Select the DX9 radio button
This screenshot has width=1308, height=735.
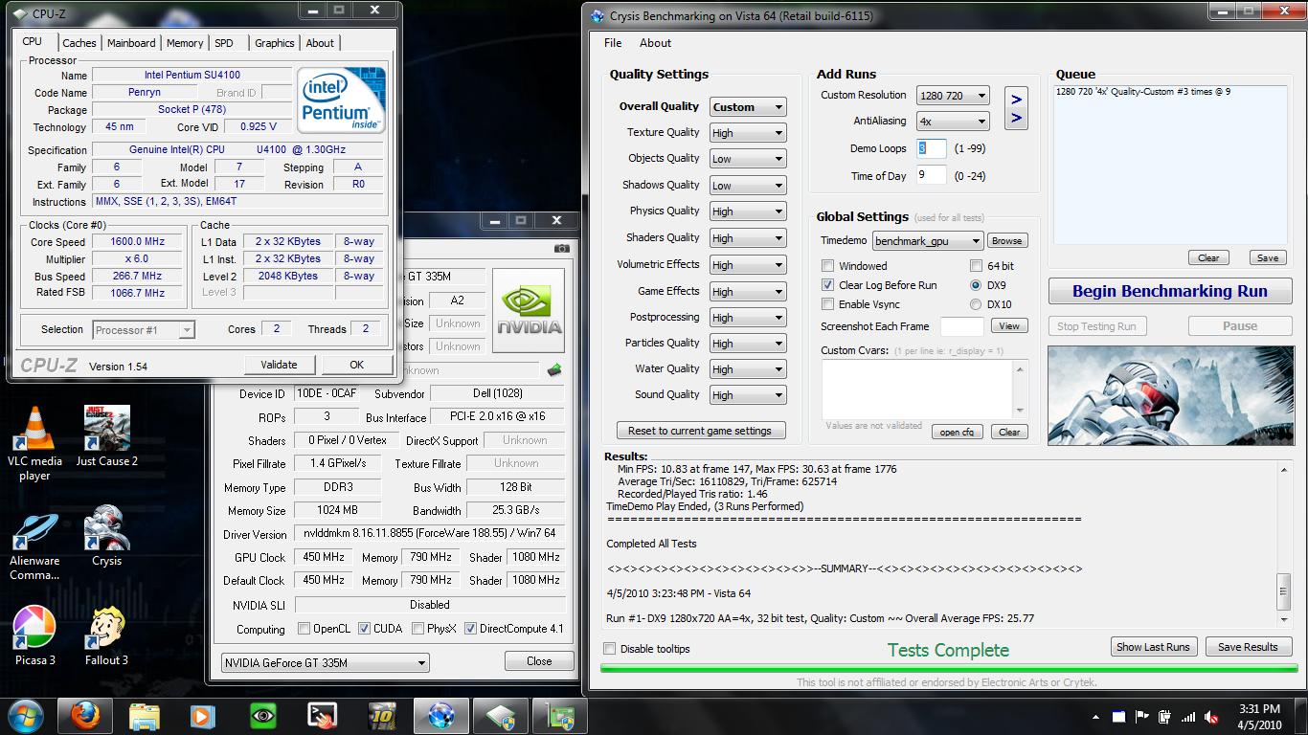click(976, 285)
